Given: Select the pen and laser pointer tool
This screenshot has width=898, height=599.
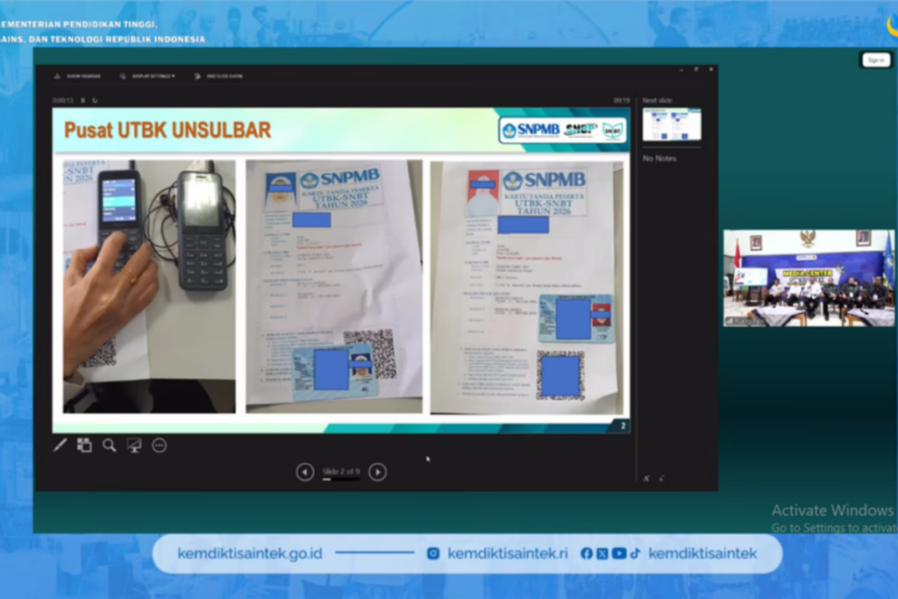Looking at the screenshot, I should tap(60, 446).
